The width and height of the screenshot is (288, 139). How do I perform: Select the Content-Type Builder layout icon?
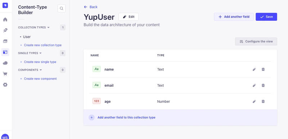(x=5, y=52)
